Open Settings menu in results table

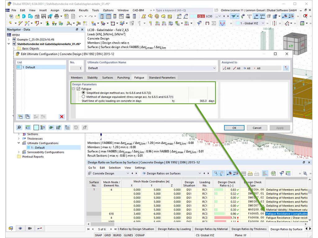(x=140, y=168)
